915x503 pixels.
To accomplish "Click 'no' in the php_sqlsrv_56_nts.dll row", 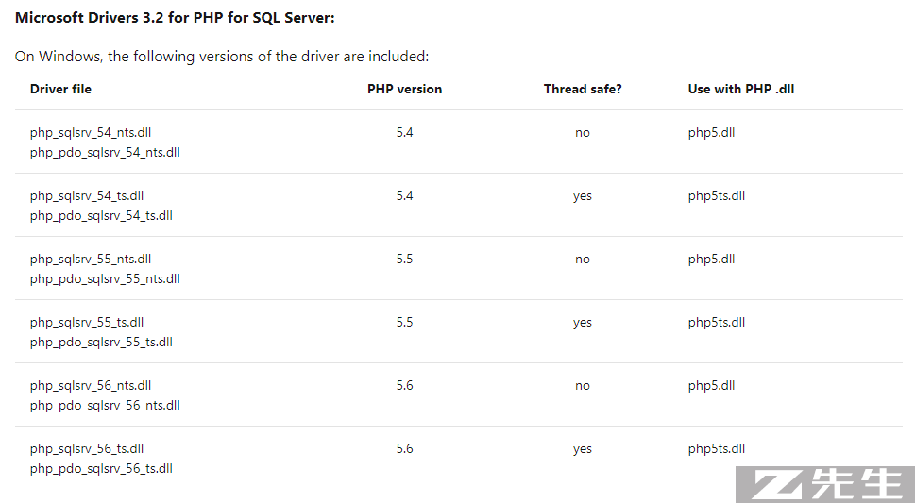I will click(583, 387).
